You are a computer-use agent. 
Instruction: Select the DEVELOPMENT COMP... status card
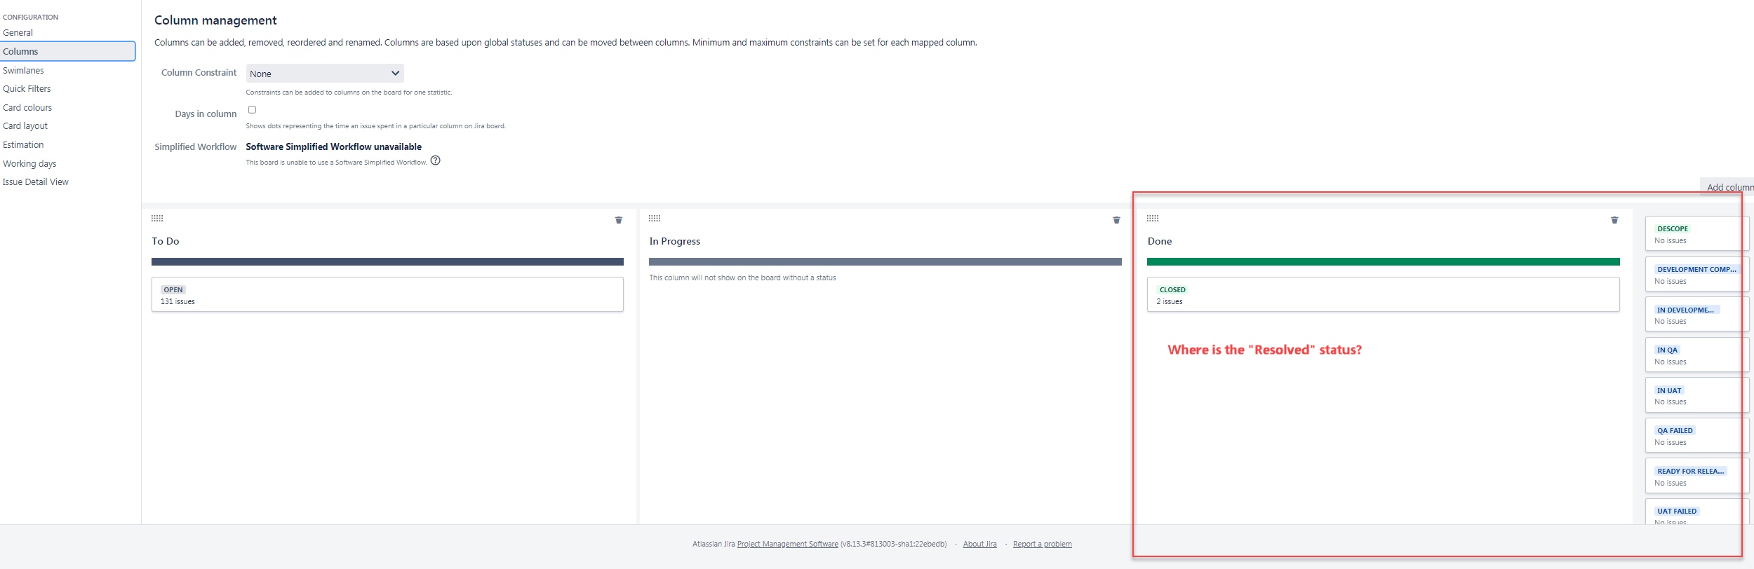click(x=1697, y=274)
